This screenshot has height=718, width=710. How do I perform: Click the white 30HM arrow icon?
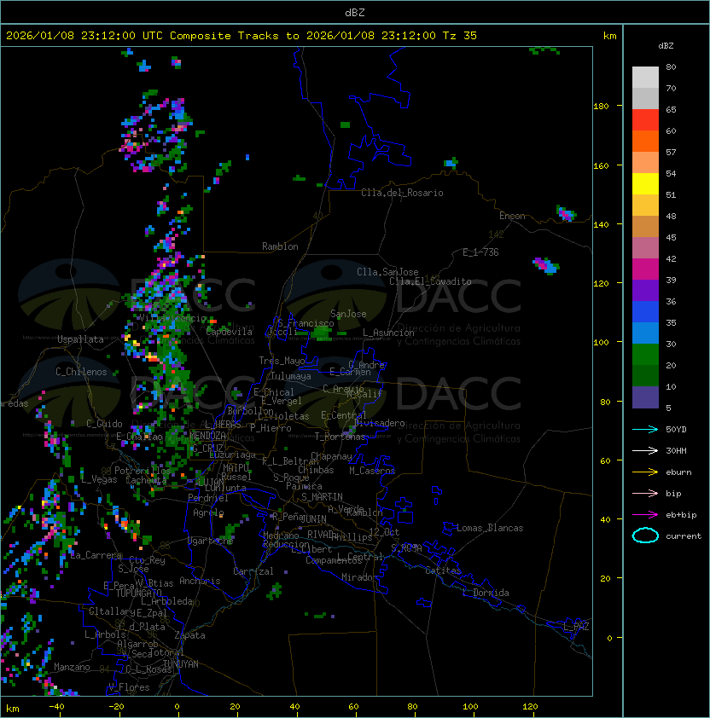645,451
